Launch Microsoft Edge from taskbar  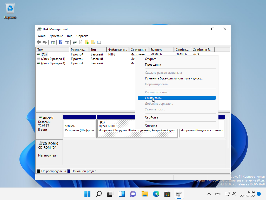(156, 194)
